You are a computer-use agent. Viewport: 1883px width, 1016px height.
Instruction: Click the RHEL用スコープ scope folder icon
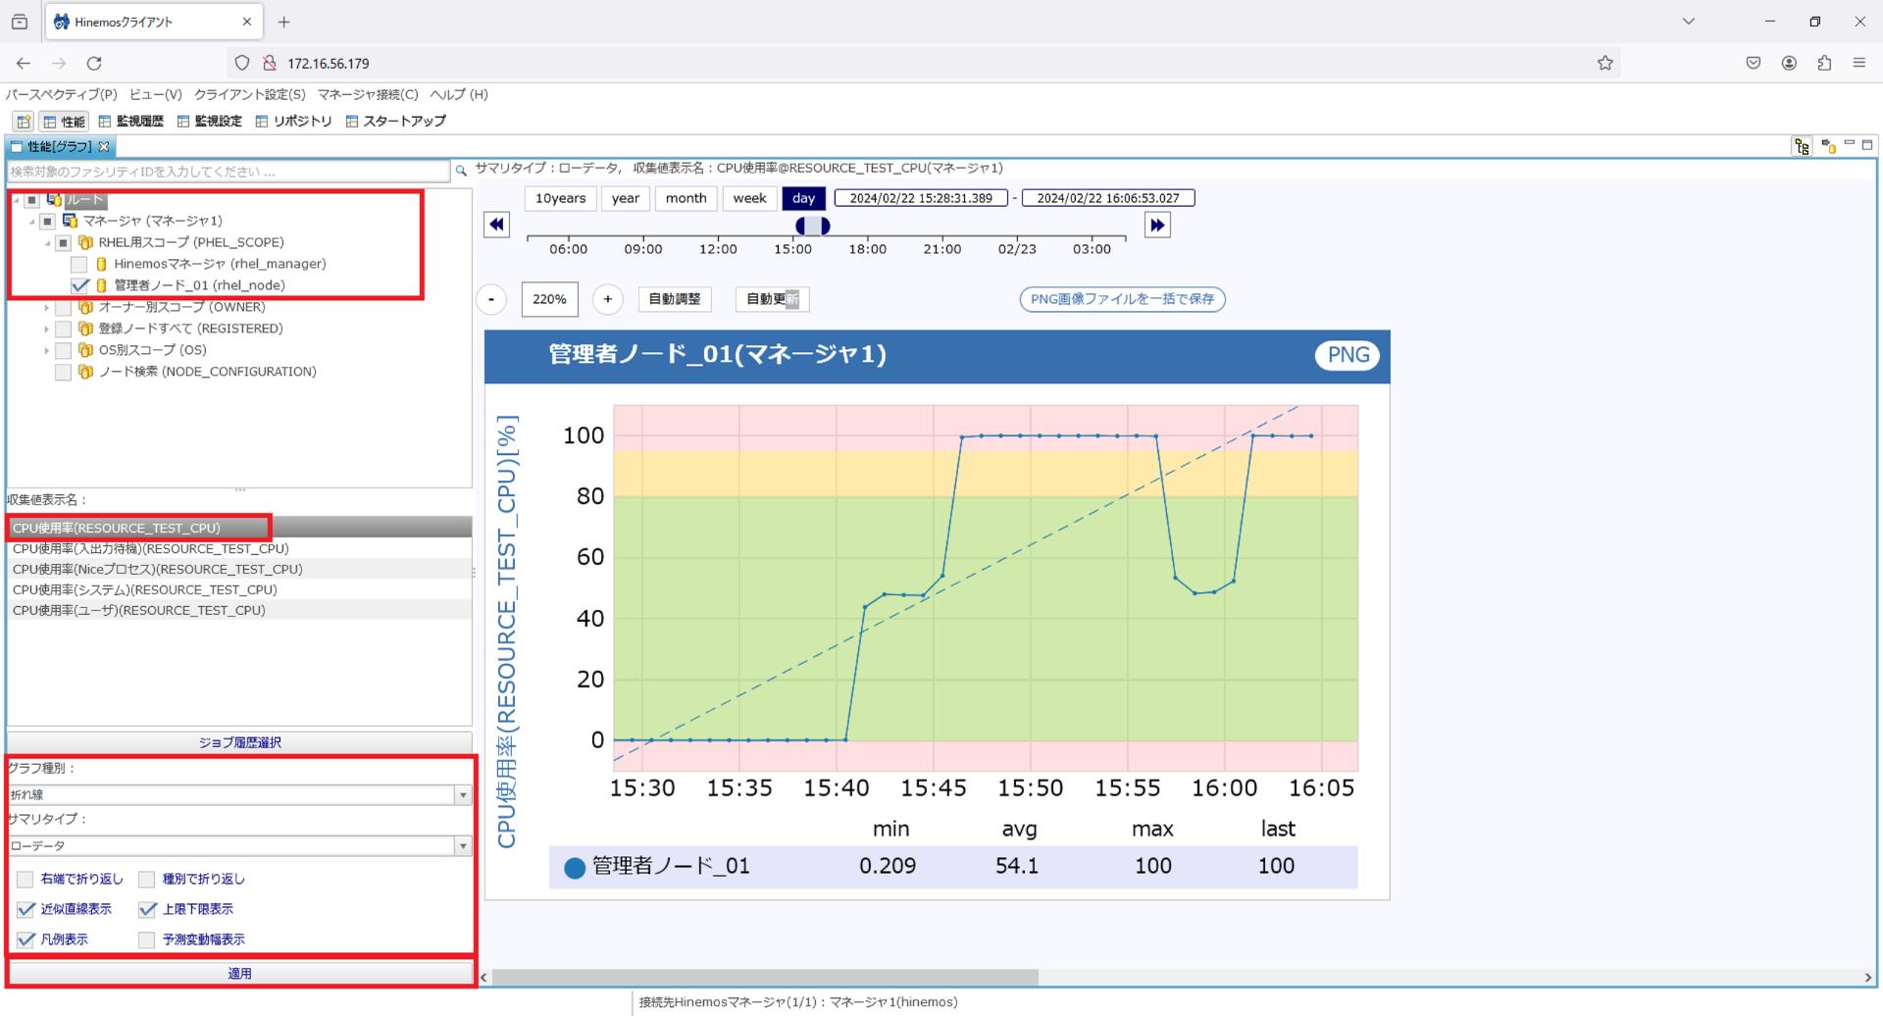coord(85,242)
